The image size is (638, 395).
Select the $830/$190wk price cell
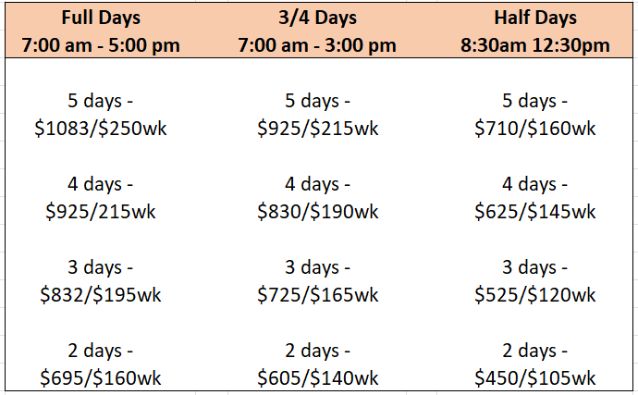[x=318, y=211]
